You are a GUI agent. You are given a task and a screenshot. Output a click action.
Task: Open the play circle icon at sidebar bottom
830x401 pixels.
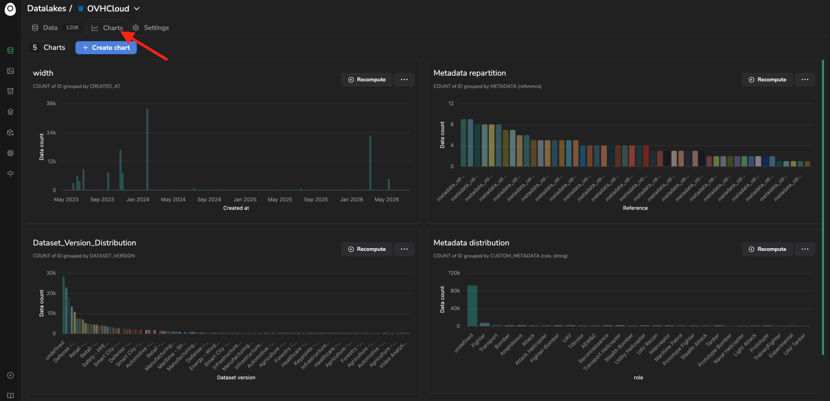10,375
